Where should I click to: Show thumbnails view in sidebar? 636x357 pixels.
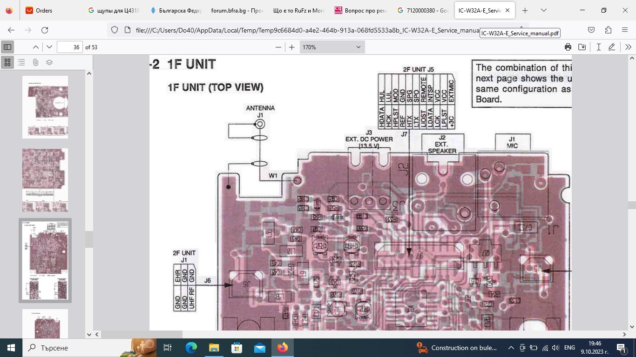pyautogui.click(x=7, y=62)
